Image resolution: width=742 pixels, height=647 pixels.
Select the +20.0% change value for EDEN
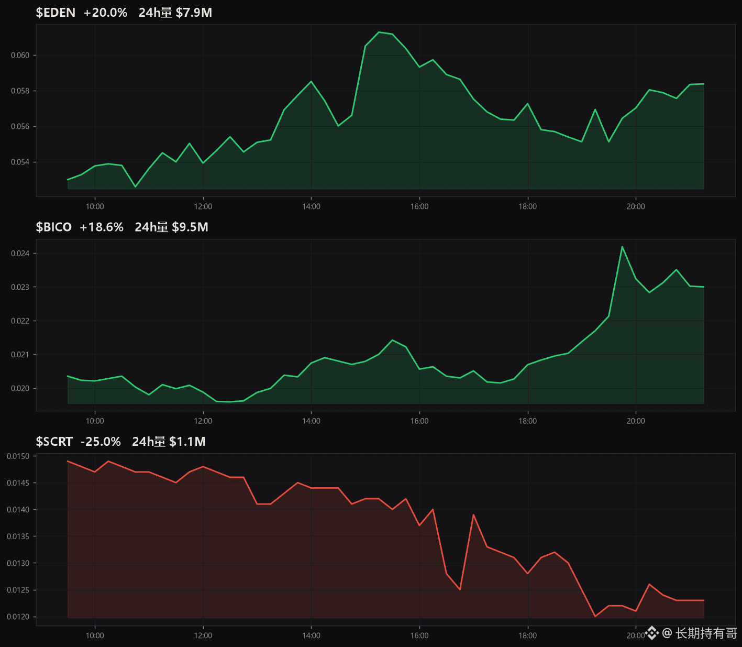(x=105, y=13)
